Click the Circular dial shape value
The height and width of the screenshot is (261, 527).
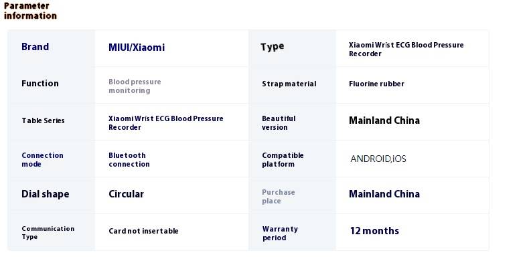point(126,194)
